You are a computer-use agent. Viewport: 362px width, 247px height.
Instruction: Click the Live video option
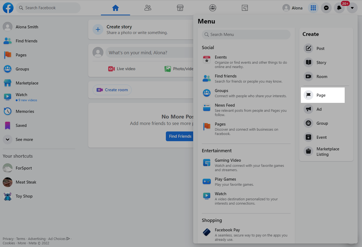click(x=122, y=69)
